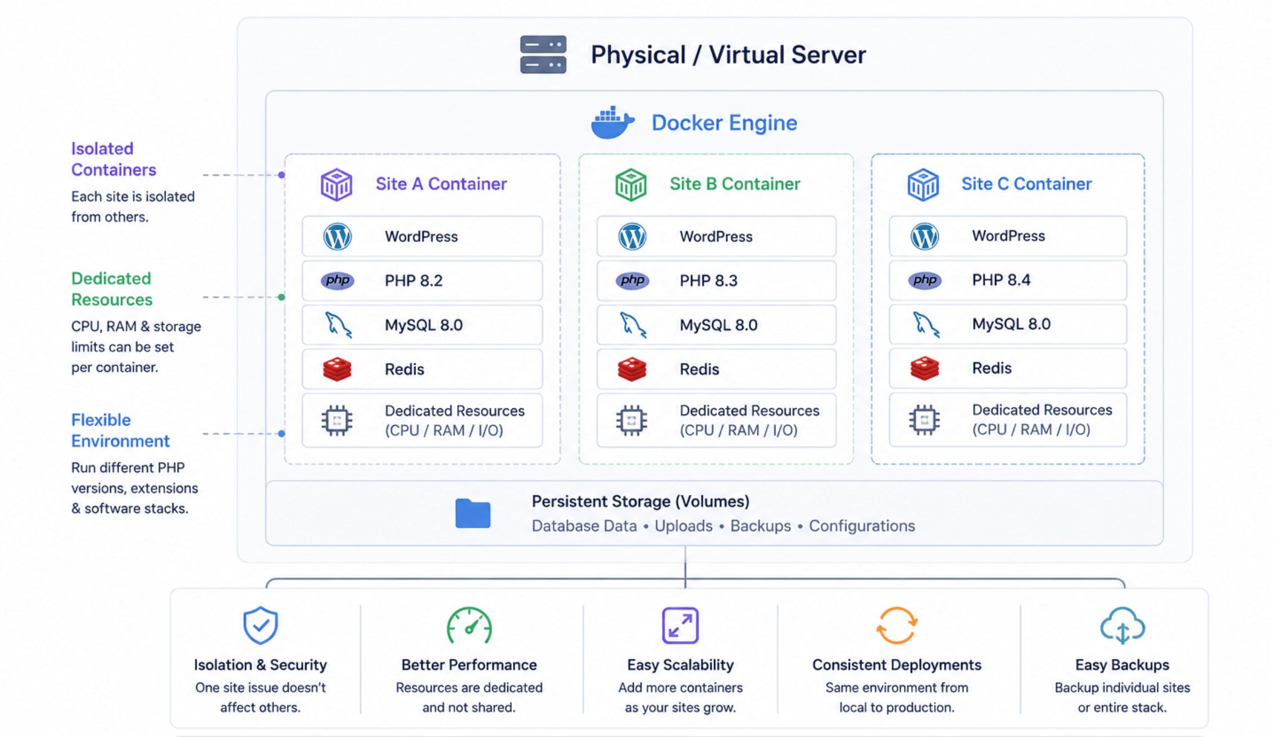The width and height of the screenshot is (1273, 737).
Task: Click 'MySQL 8.0' in Site B Container
Action: [719, 325]
